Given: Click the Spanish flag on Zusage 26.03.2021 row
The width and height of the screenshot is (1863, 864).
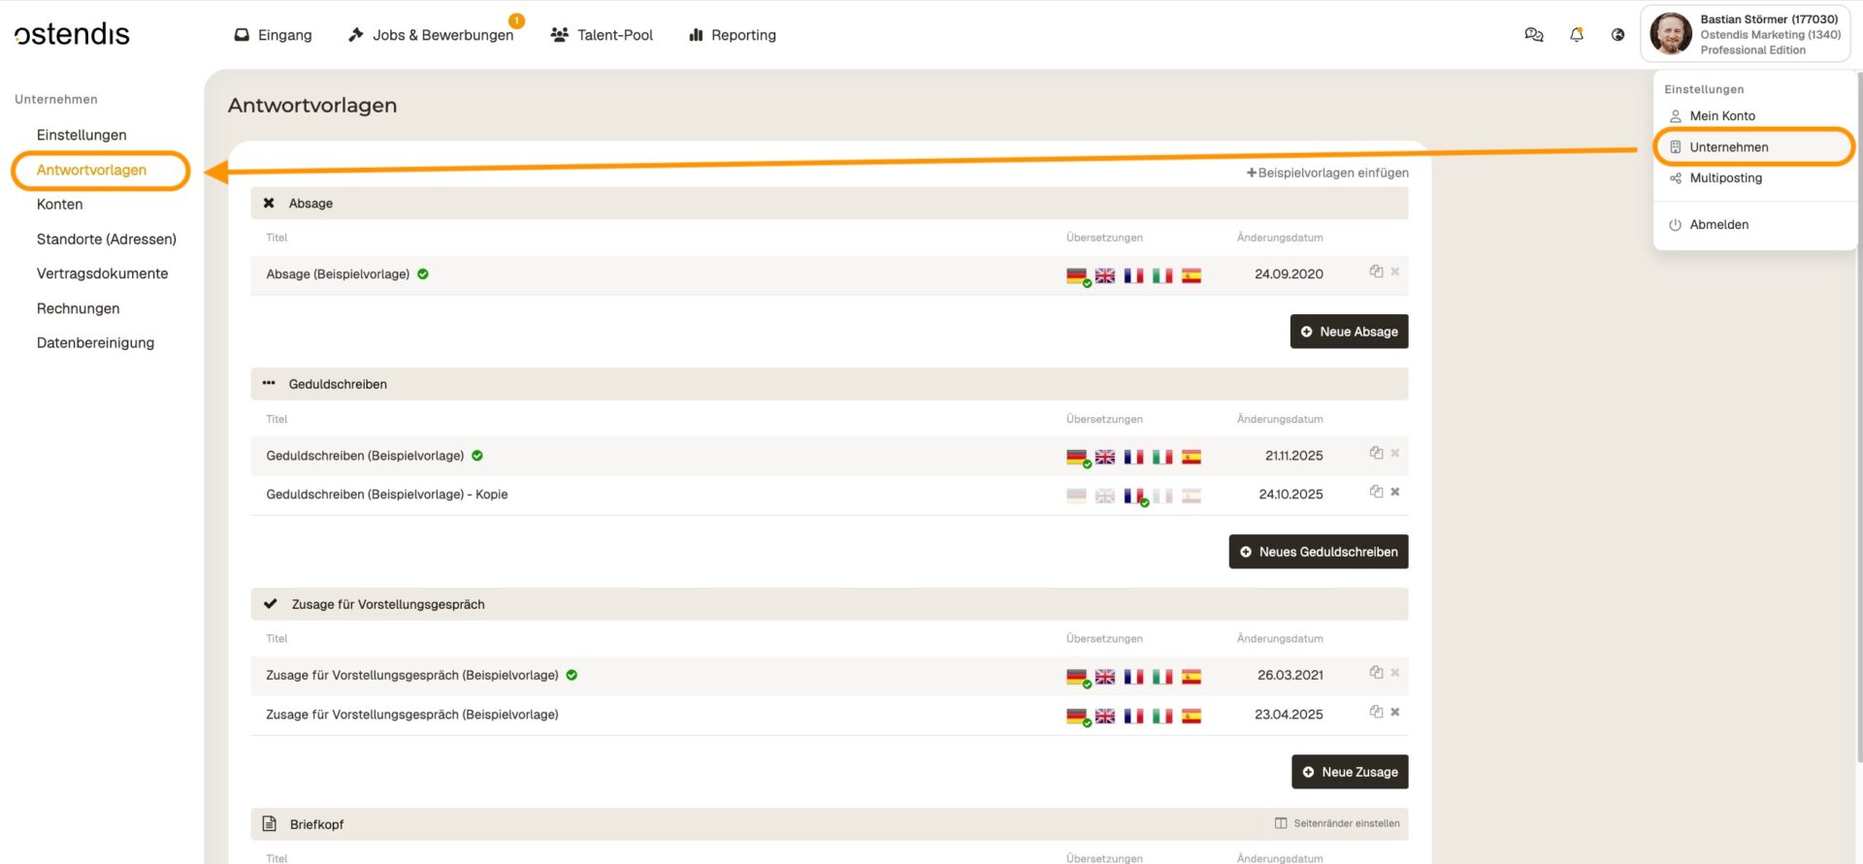Looking at the screenshot, I should (1192, 677).
